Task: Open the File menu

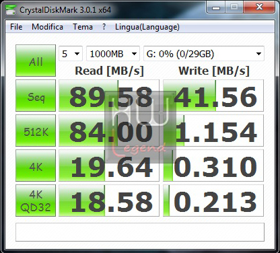Action: click(16, 27)
